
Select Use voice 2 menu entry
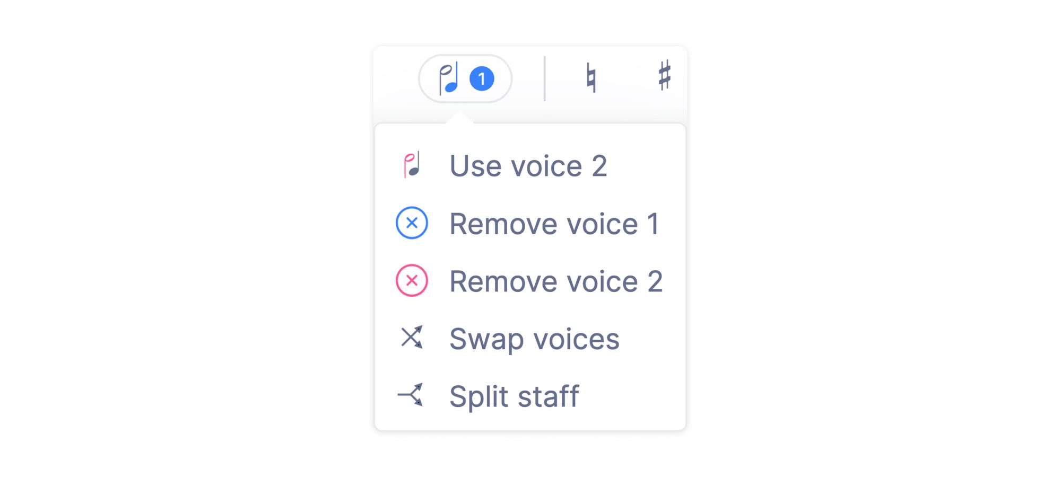tap(530, 165)
